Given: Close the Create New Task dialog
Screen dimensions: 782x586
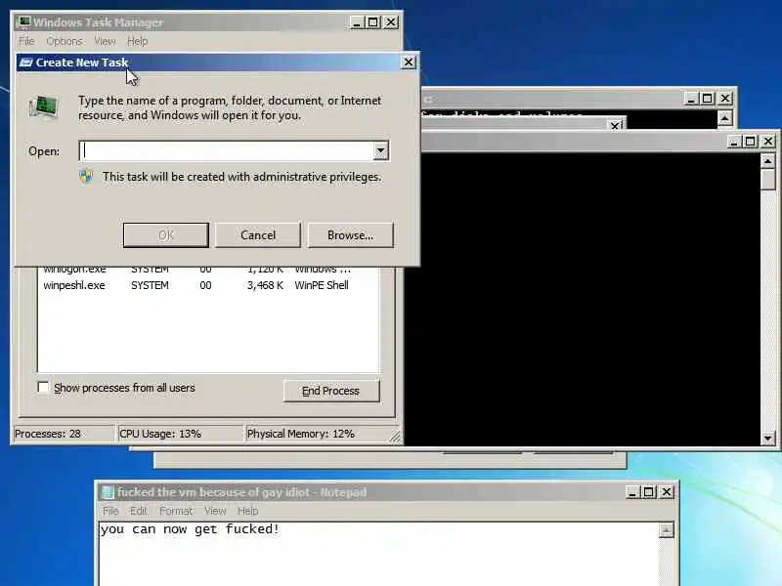Looking at the screenshot, I should pos(408,62).
